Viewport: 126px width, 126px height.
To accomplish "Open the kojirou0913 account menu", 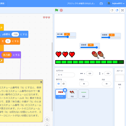I will (118, 3).
